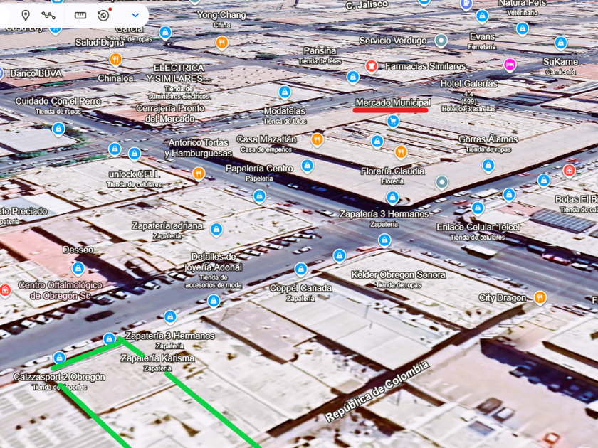Select the Evans Ferretería label
This screenshot has height=448, width=598.
[x=483, y=41]
